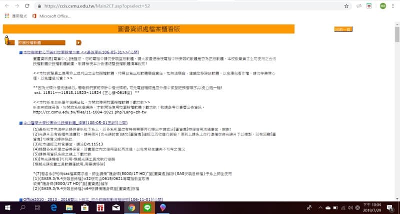
Task: Launch Microsoft Edge from the taskbar
Action: 53,208
